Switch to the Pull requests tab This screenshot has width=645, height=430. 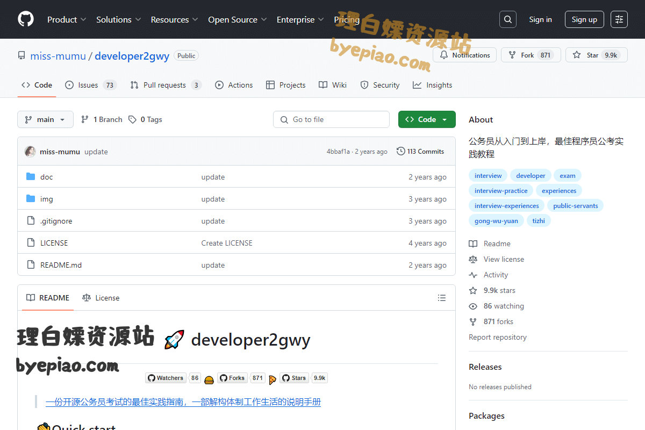click(x=166, y=85)
